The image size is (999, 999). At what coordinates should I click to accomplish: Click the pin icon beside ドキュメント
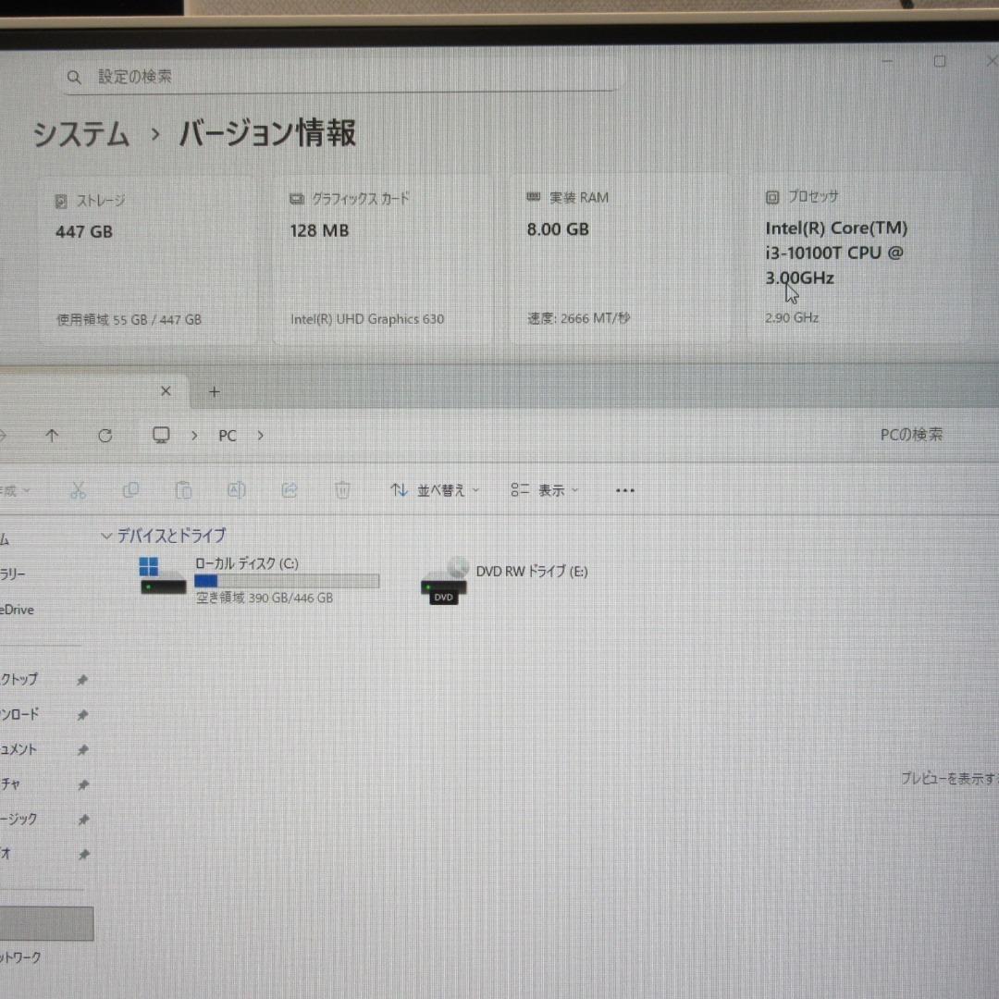82,749
